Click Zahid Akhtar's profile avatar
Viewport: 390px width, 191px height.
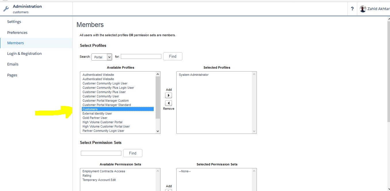point(363,9)
